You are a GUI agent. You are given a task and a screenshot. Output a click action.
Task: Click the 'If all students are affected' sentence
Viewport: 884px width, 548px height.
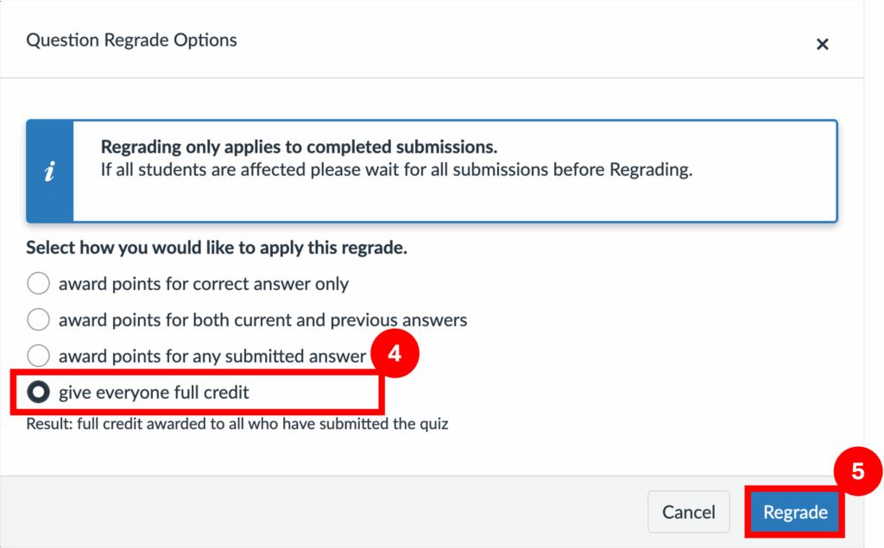coord(396,170)
